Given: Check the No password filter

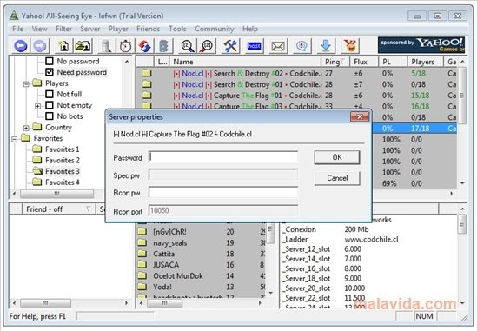Looking at the screenshot, I should [x=50, y=61].
